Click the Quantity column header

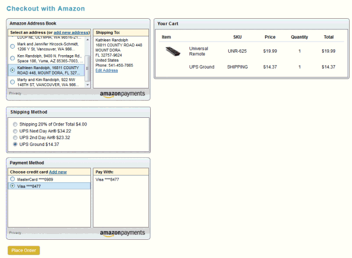click(299, 37)
